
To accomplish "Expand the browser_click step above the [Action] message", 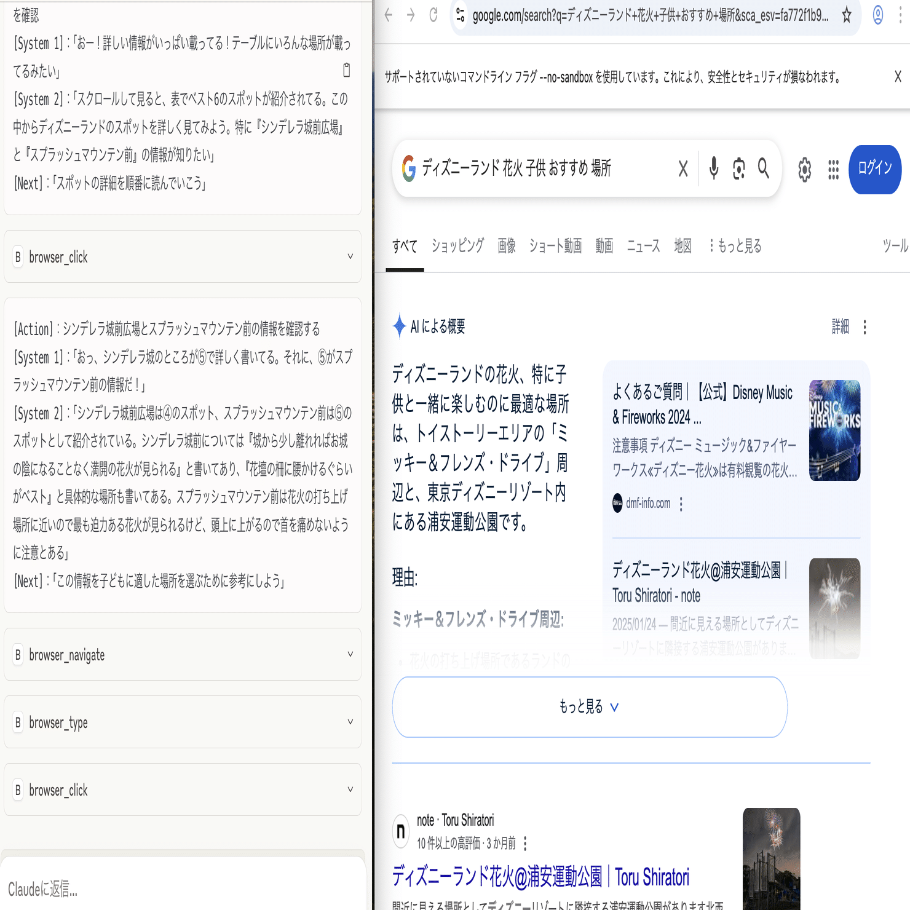I will click(350, 256).
